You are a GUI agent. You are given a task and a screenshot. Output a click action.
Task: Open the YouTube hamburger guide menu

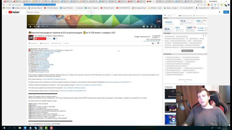[6, 12]
